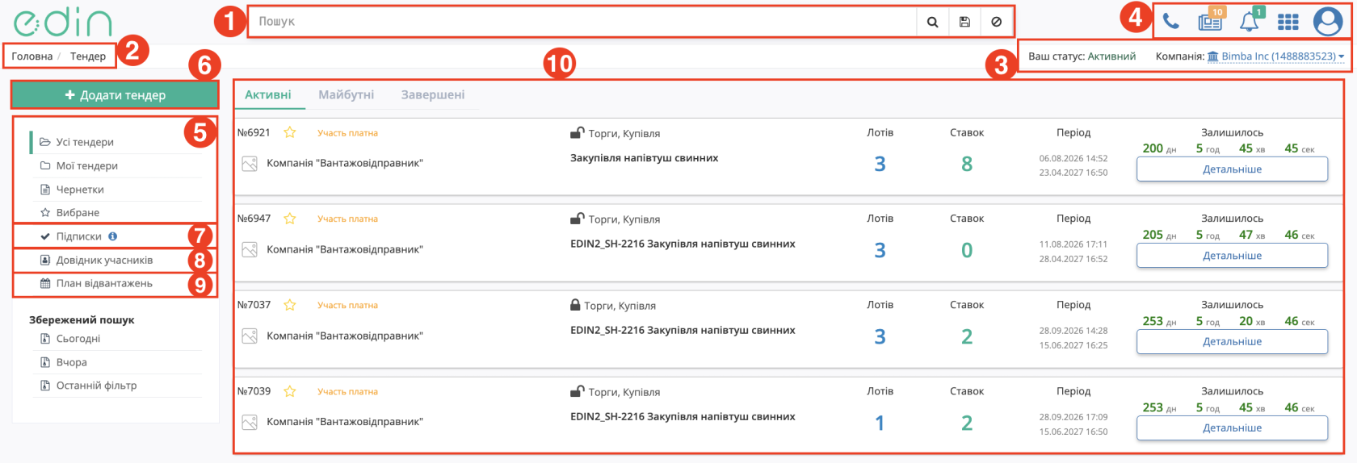
Task: Click Детальніше for tender №7037
Action: pos(1232,341)
